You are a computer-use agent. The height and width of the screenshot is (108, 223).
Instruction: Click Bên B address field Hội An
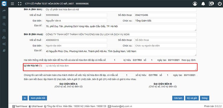pyautogui.click(x=121, y=53)
